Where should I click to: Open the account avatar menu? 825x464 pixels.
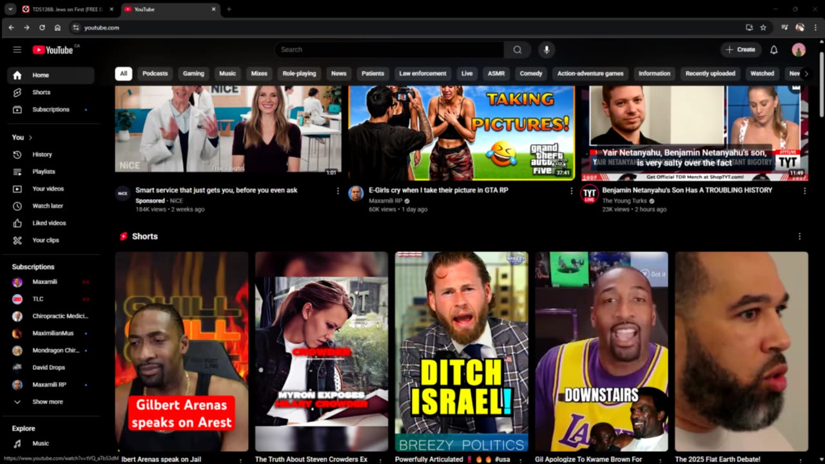pyautogui.click(x=799, y=50)
